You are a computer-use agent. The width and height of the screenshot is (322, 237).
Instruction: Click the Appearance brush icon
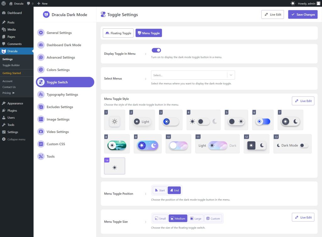click(x=4, y=103)
